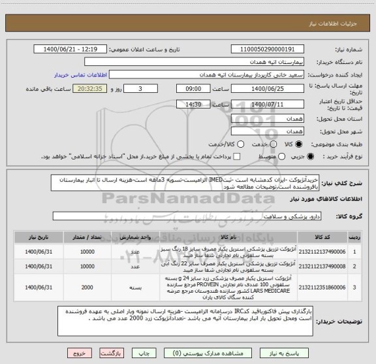Viewport: 376px width, 364px height.
Task: Click the ایجاد کننده درخواست field
Action: click(206, 74)
